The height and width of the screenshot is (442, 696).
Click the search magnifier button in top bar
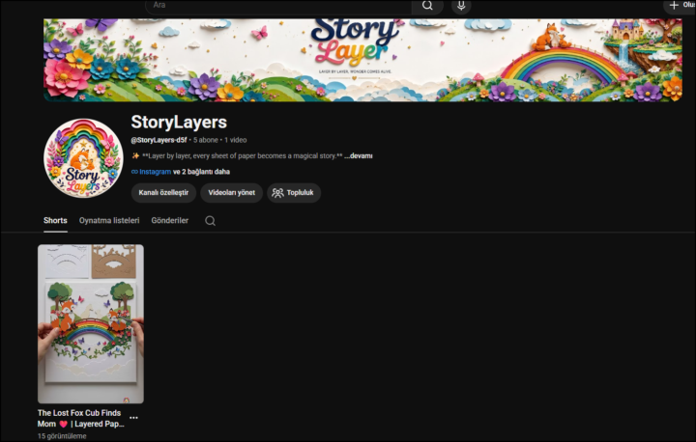point(427,6)
